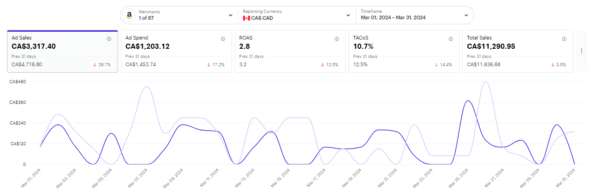Click the TACoS info icon
Image resolution: width=595 pixels, height=194 pixels.
(x=451, y=39)
